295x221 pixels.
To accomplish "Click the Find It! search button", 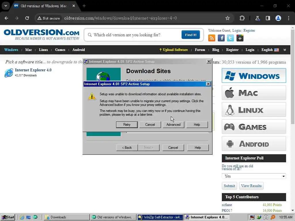I will pos(191,35).
